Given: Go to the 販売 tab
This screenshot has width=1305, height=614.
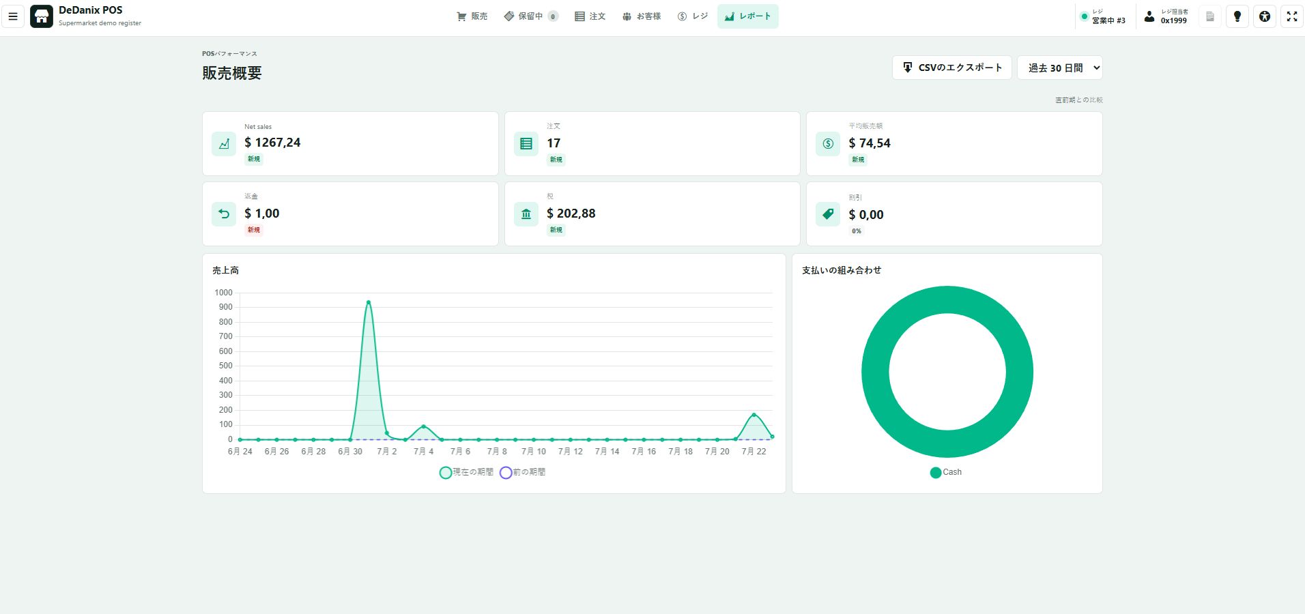Looking at the screenshot, I should pyautogui.click(x=472, y=16).
